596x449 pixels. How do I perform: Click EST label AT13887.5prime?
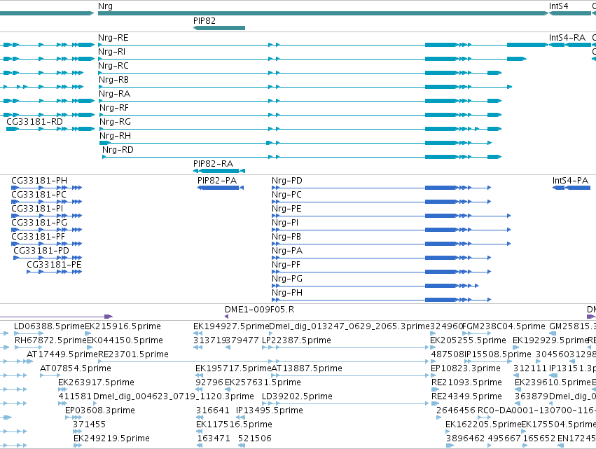tap(307, 368)
